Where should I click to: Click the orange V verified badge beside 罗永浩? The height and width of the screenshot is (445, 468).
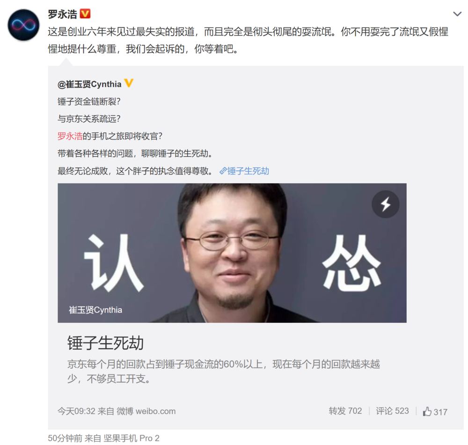pos(85,14)
